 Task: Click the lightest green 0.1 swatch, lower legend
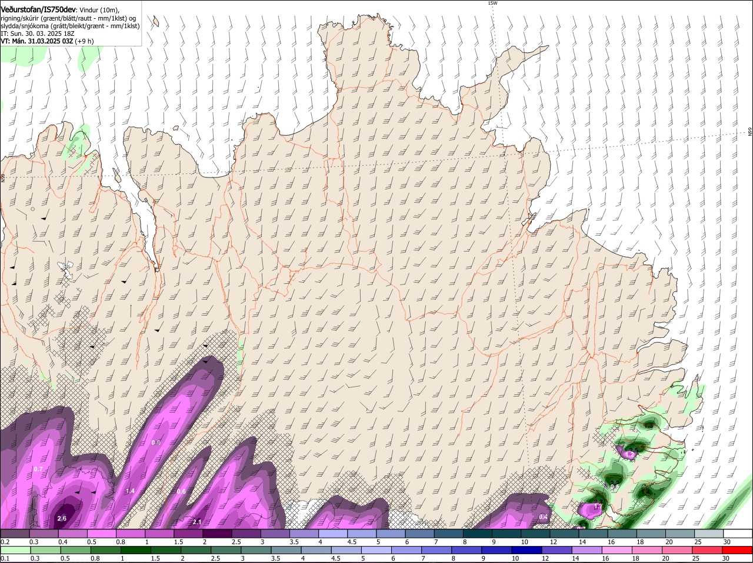coord(15,550)
